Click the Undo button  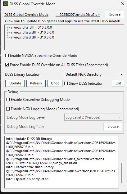tap(55, 83)
